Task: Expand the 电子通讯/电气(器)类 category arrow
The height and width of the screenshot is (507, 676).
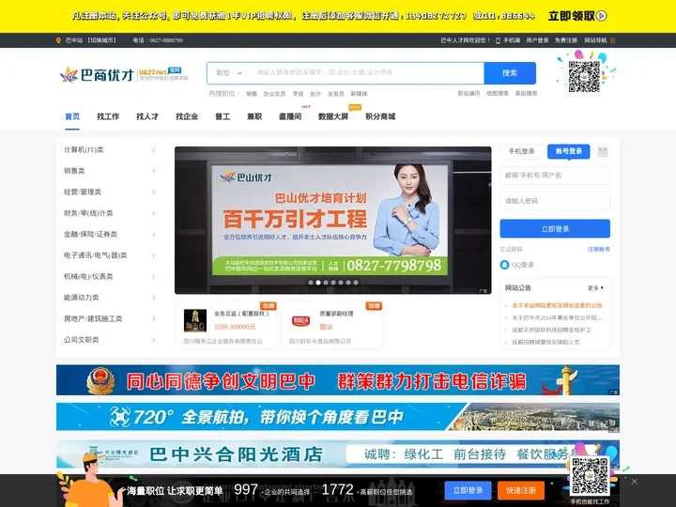Action: [x=153, y=255]
